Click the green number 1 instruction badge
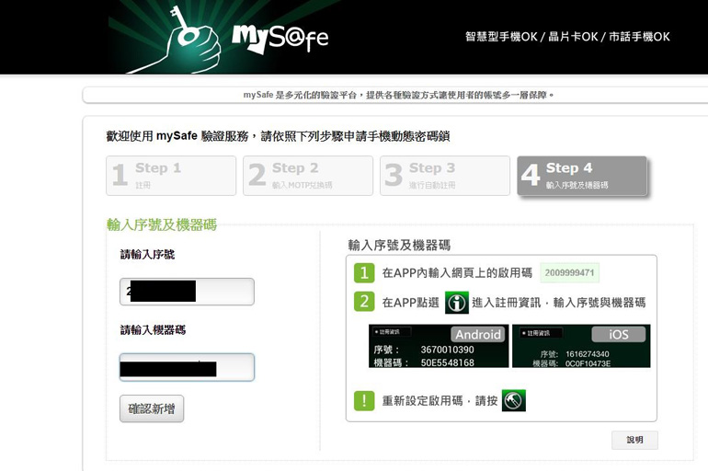Screen dimensions: 708x471 (x=364, y=272)
